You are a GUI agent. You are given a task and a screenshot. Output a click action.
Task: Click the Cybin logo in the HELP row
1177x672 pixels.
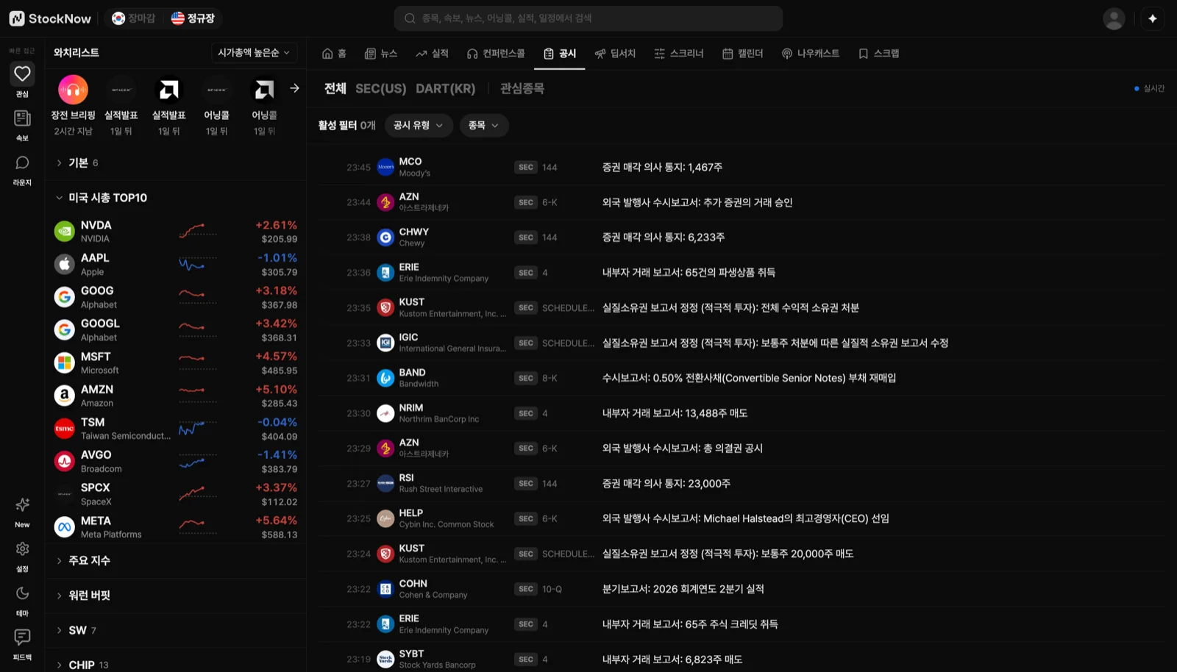(x=385, y=518)
